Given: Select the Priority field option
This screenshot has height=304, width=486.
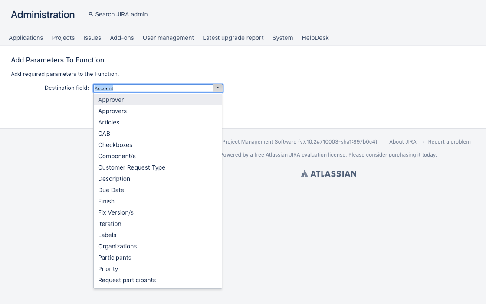Looking at the screenshot, I should pos(108,269).
